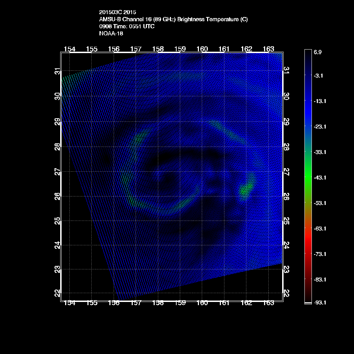Click the blue portion of the colorbar
This screenshot has width=354, height=354.
(308, 106)
